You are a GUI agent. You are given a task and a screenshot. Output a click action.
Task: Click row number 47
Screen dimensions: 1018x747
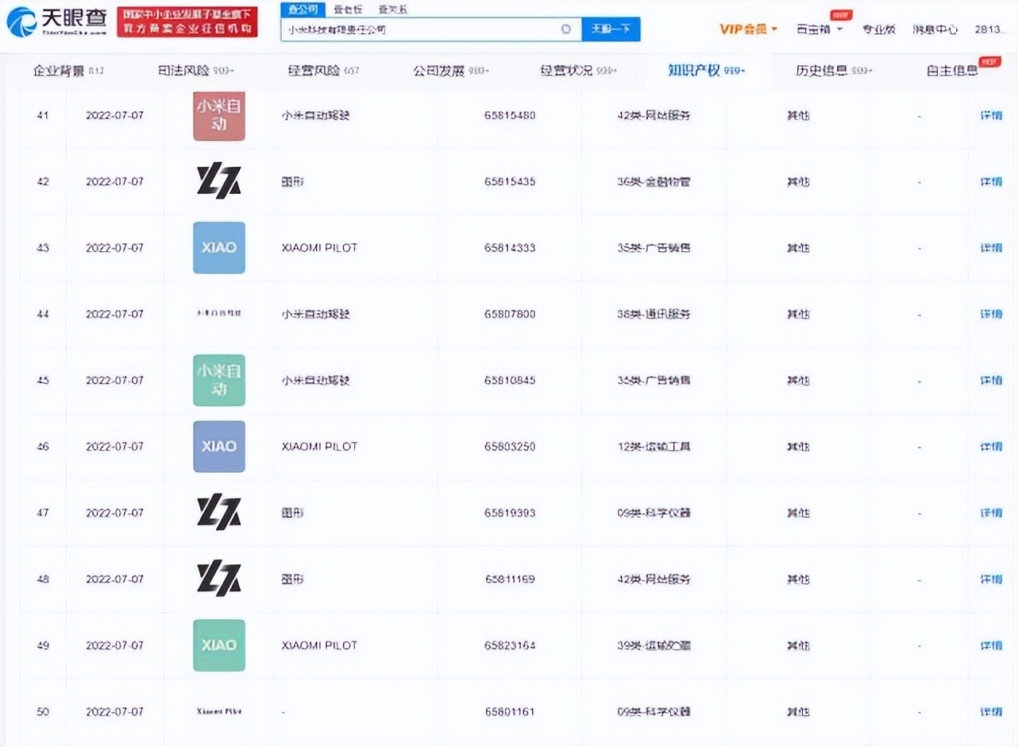[43, 513]
